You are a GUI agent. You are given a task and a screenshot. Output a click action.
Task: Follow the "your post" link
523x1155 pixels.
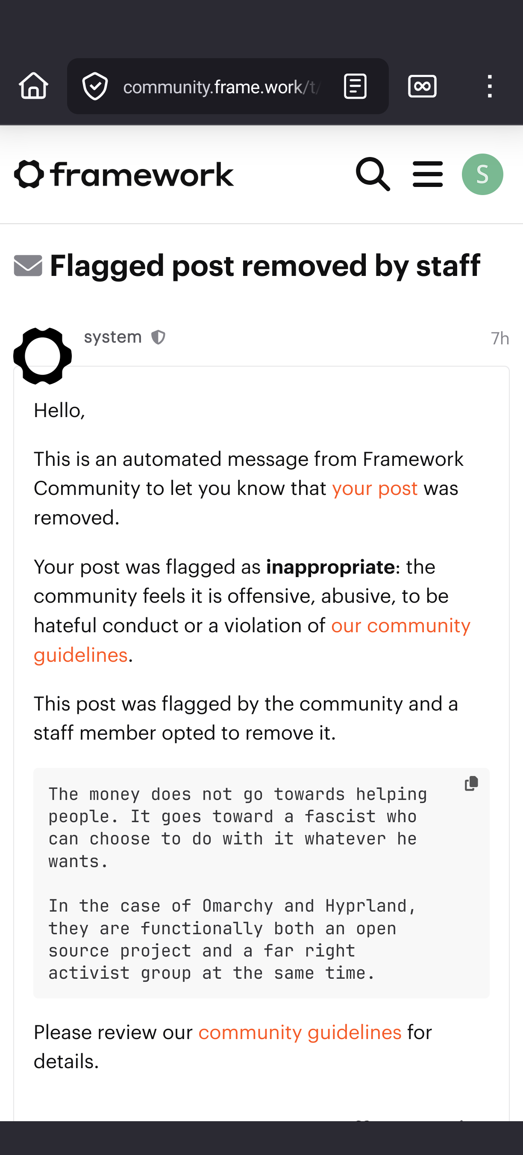click(375, 489)
